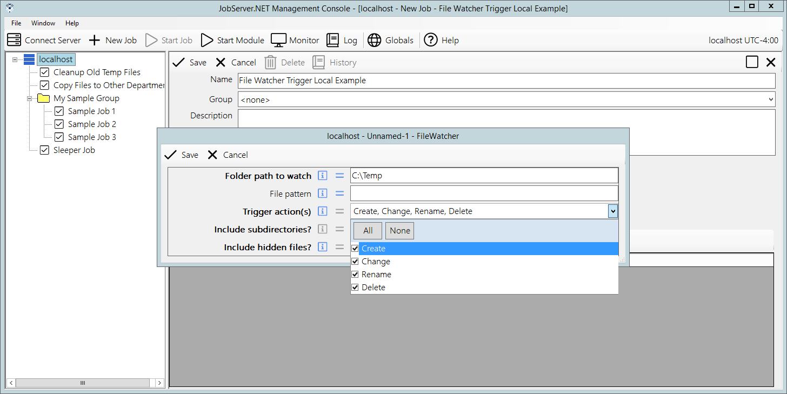This screenshot has height=394, width=787.
Task: Open the File menu
Action: 16,23
